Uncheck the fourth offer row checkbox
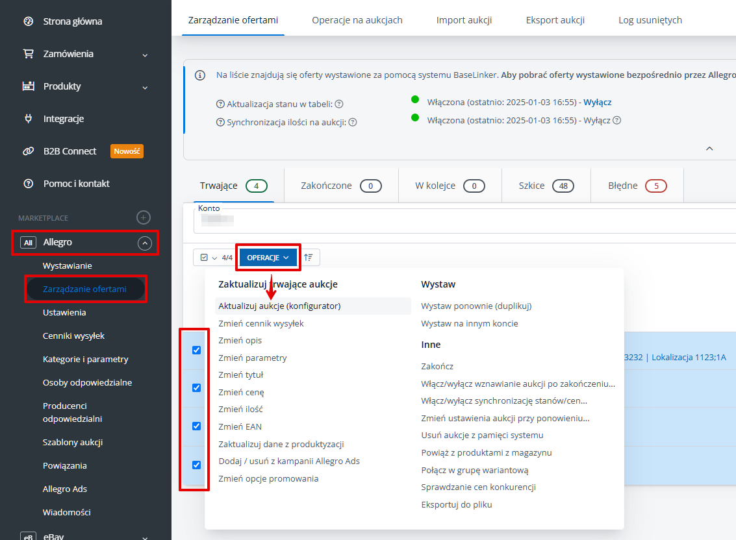Viewport: 736px width, 540px height. click(197, 465)
